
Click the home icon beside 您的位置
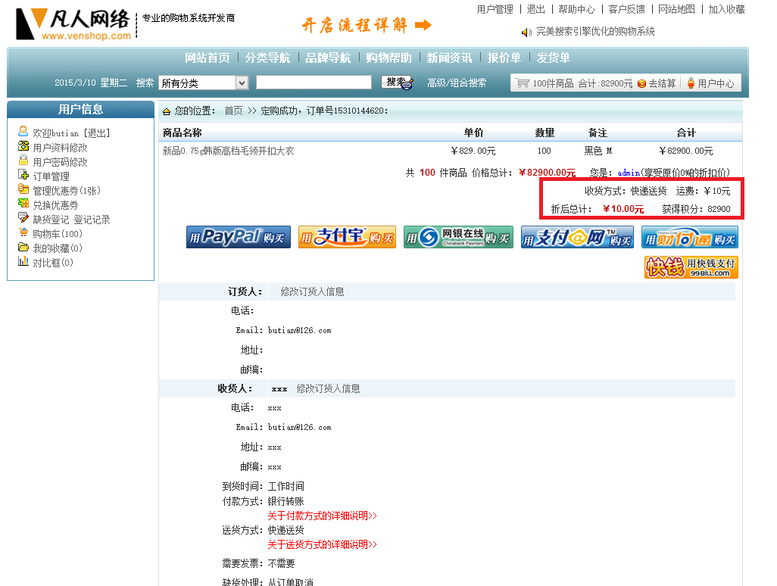[167, 111]
